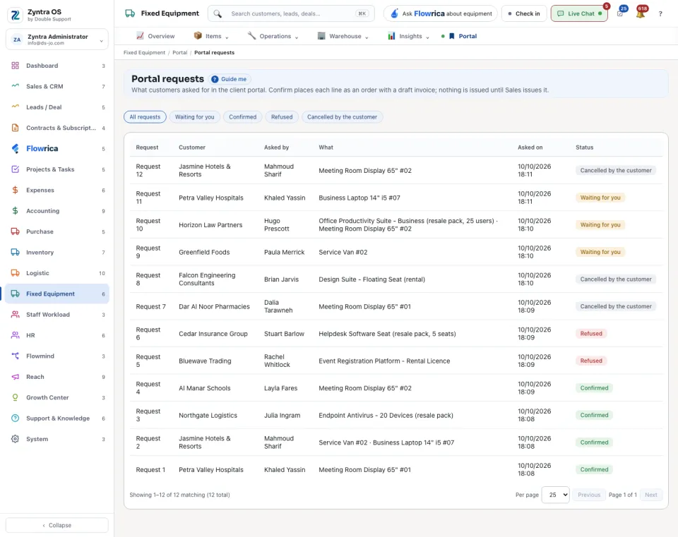
Task: Expand the Items menu
Action: click(211, 36)
